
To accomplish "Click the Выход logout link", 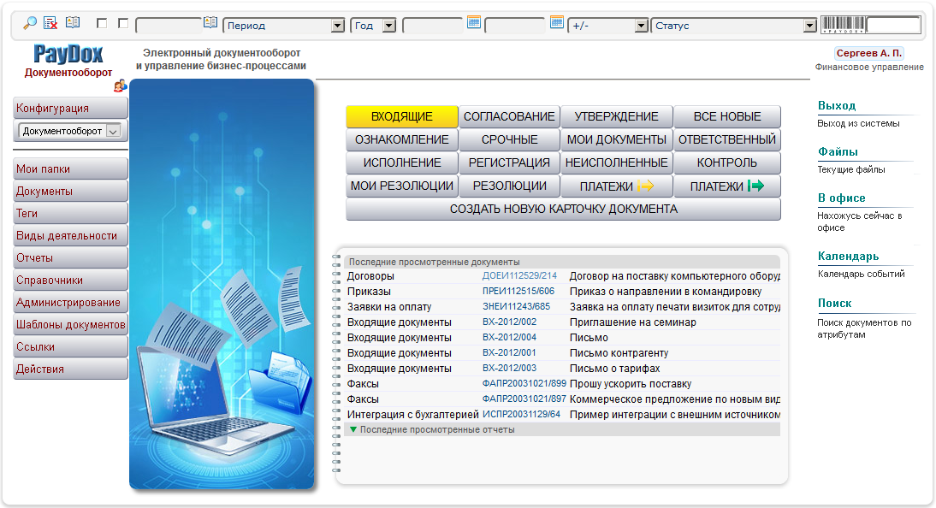I will click(x=836, y=106).
